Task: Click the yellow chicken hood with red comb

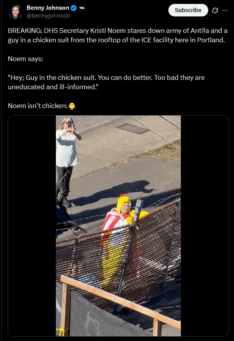Action: coord(123,203)
